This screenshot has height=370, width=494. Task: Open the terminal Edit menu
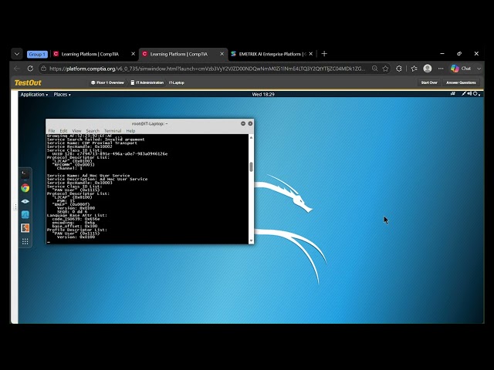point(63,131)
